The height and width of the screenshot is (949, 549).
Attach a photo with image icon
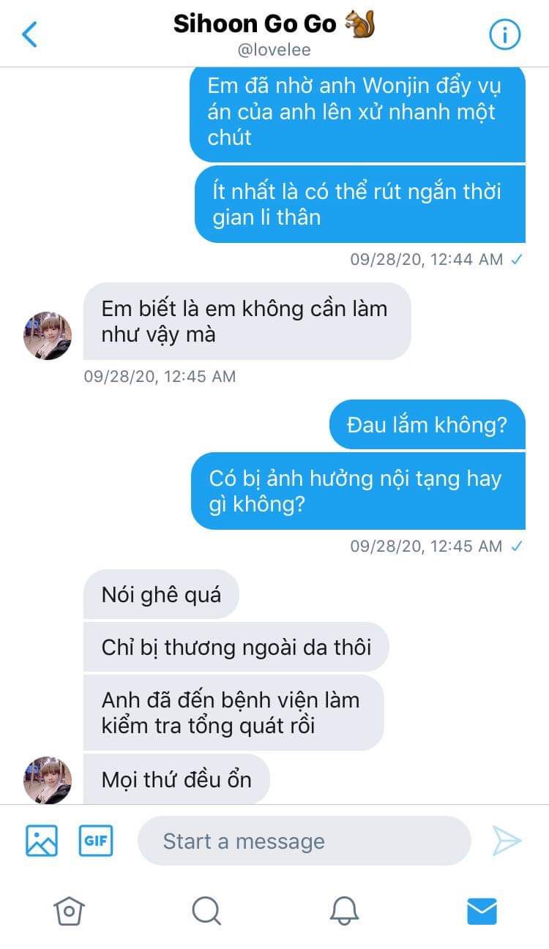coord(42,841)
